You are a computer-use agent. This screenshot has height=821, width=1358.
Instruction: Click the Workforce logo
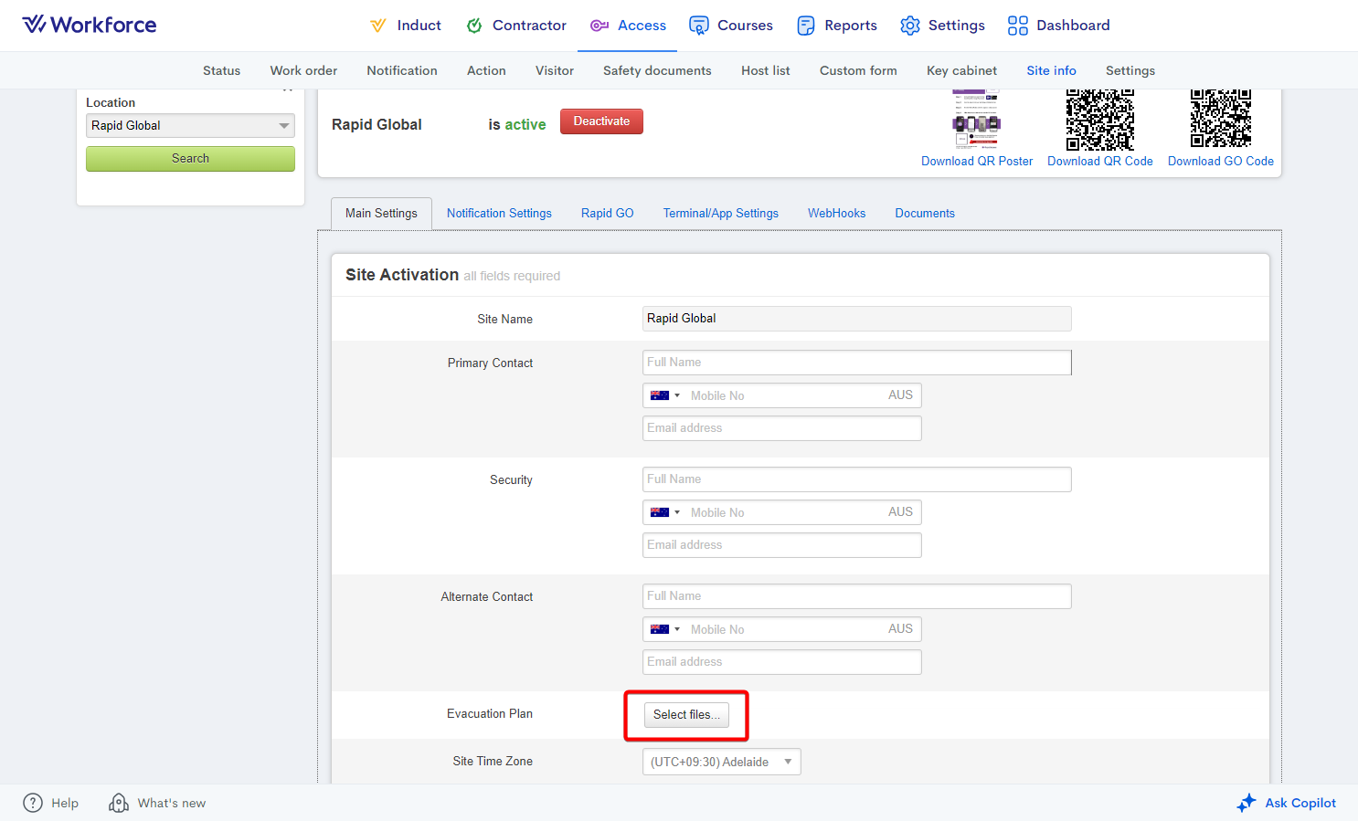pos(90,25)
